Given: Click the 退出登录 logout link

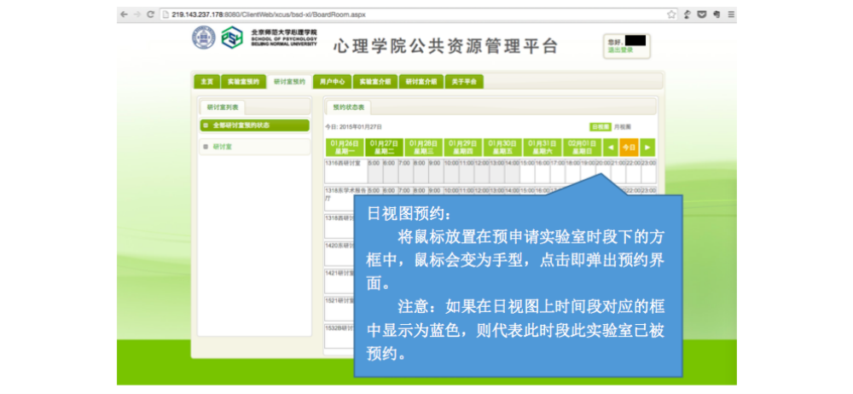Looking at the screenshot, I should point(620,50).
